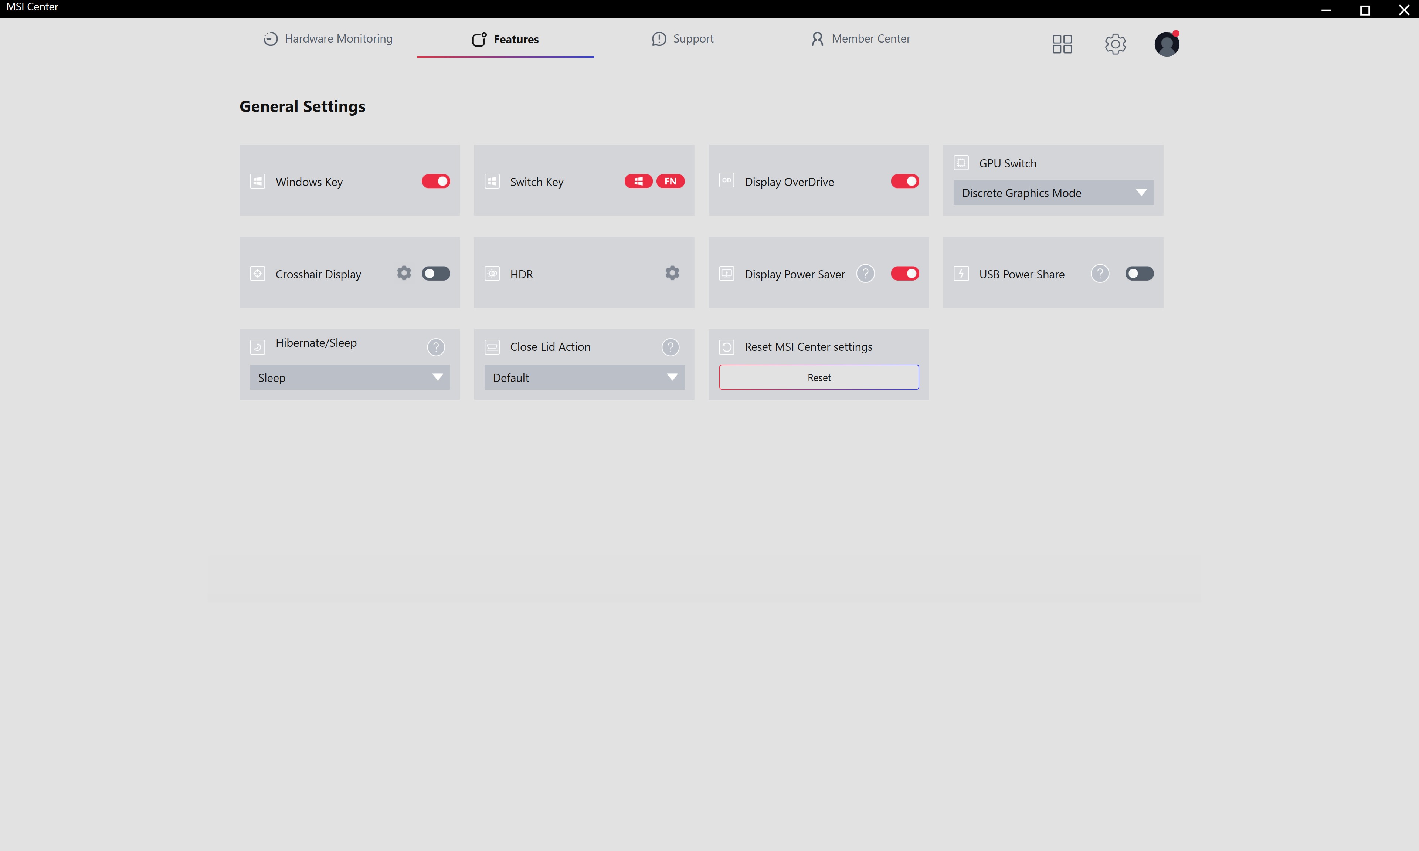Open HDR gear settings
The width and height of the screenshot is (1419, 851).
point(672,273)
